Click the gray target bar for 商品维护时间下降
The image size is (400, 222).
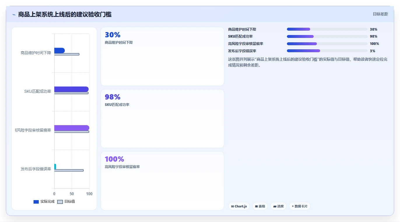67,54
